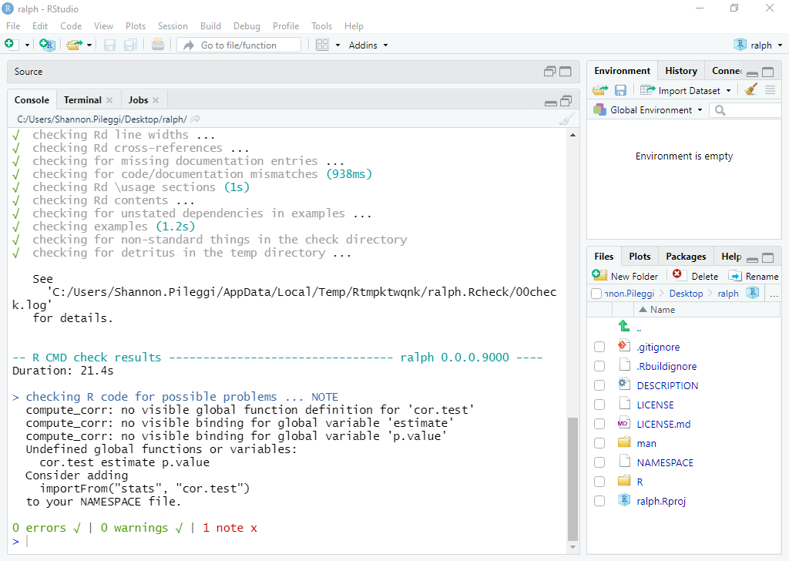
Task: Click the console scrollbar down arrow
Action: coord(572,547)
